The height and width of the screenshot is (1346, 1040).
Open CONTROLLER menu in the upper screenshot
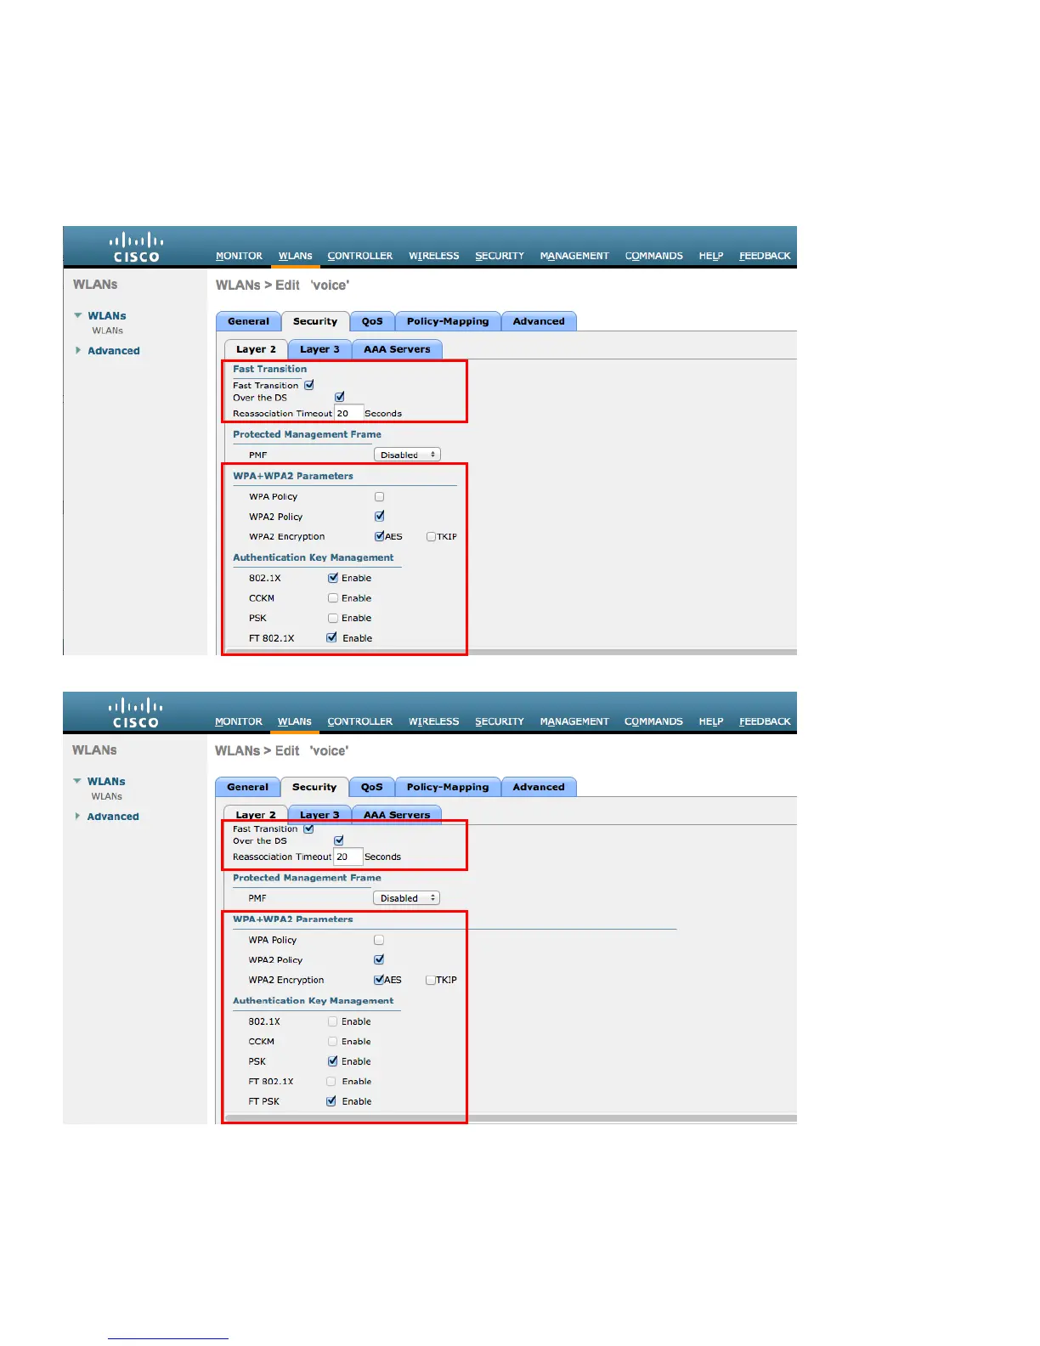coord(360,256)
